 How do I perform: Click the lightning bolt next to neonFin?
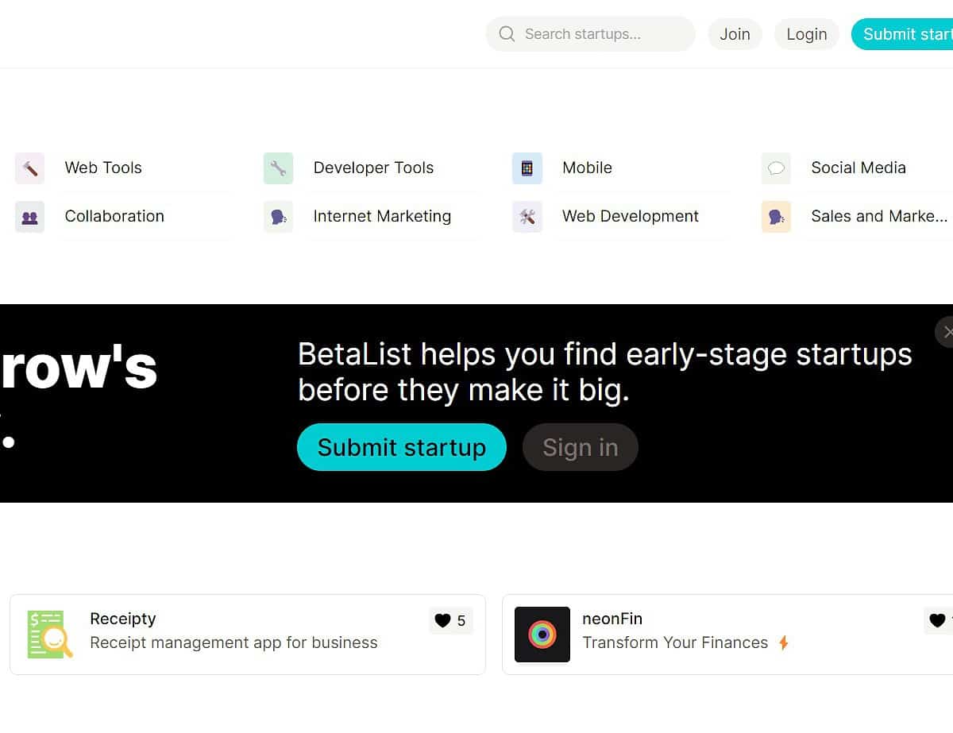(784, 642)
